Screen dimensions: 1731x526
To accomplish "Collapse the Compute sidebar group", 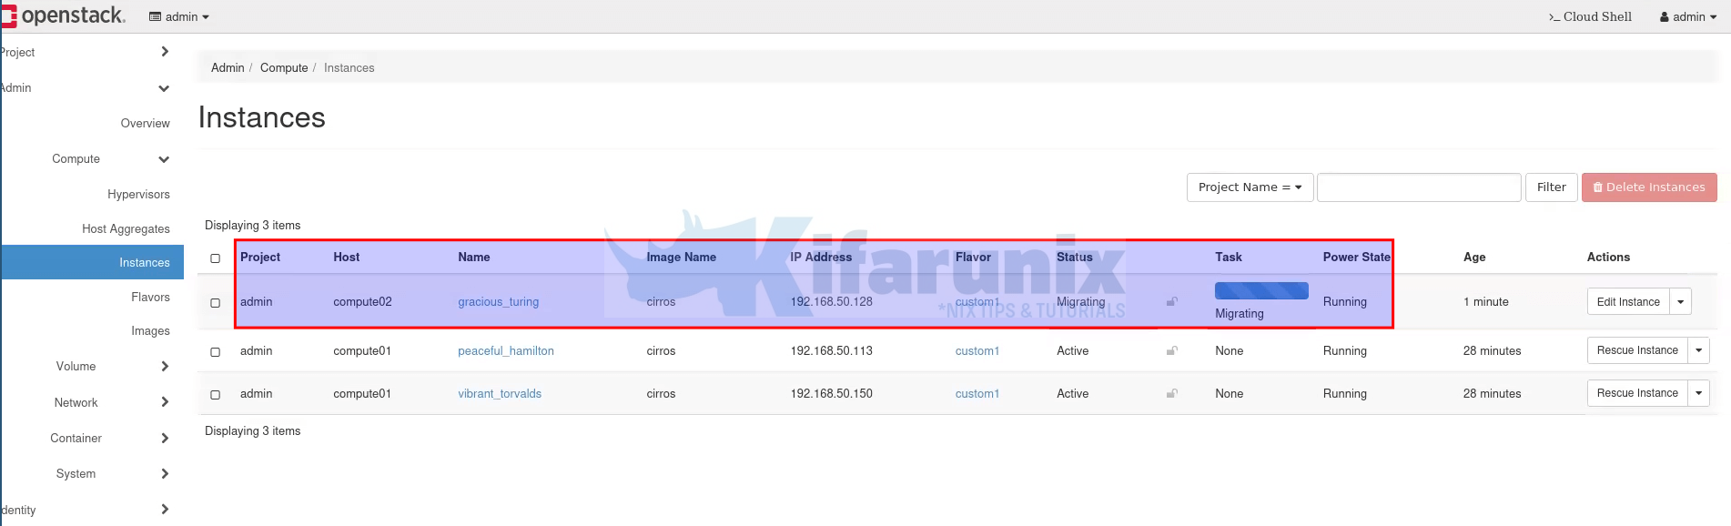I will (x=109, y=159).
